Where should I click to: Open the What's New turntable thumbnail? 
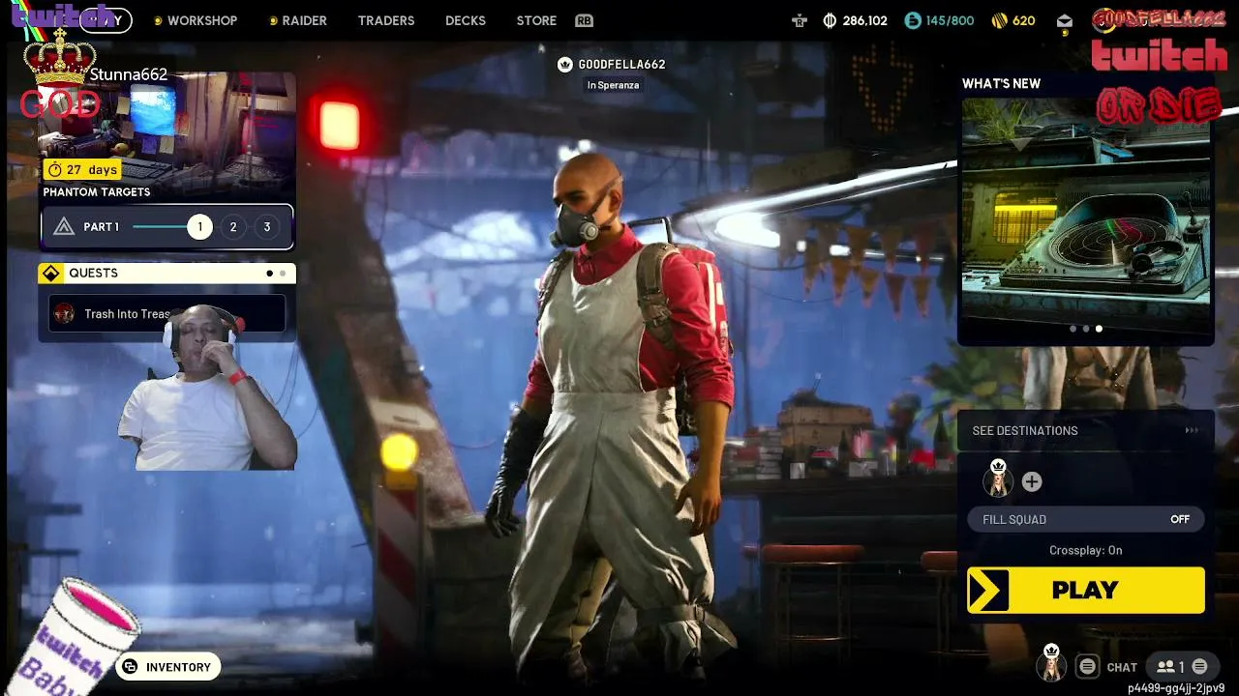click(1085, 216)
